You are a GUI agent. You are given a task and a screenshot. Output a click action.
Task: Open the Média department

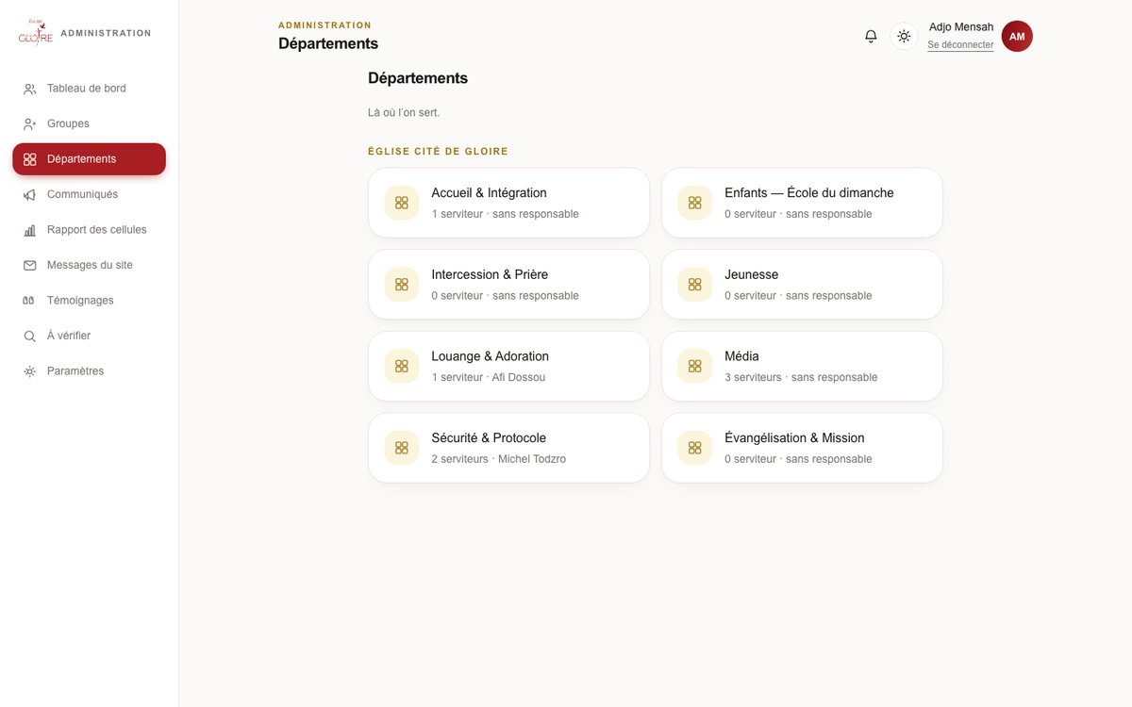(x=802, y=366)
